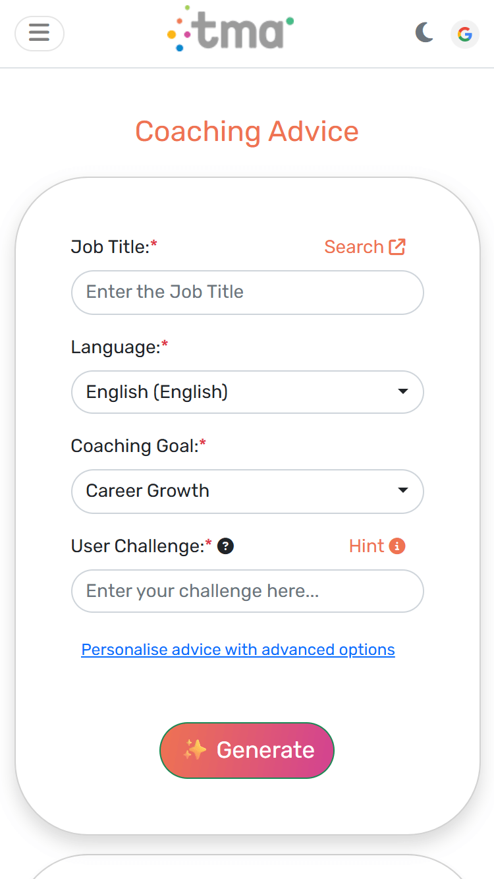Screen dimensions: 494x879
Task: Click the Coaching Goal label
Action: tap(134, 446)
